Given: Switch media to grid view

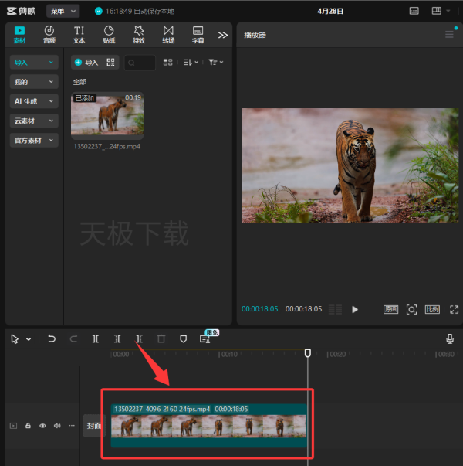Looking at the screenshot, I should pos(167,62).
